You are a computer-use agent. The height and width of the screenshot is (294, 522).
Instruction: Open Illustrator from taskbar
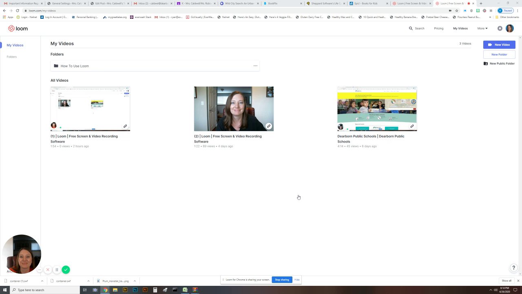click(145, 290)
